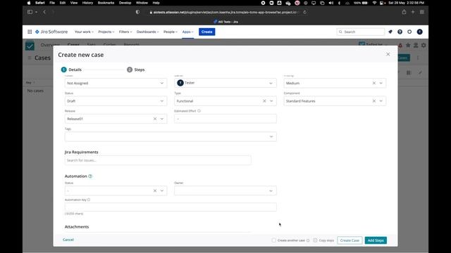The width and height of the screenshot is (451, 253).
Task: Click the Jira header Search box
Action: [361, 32]
